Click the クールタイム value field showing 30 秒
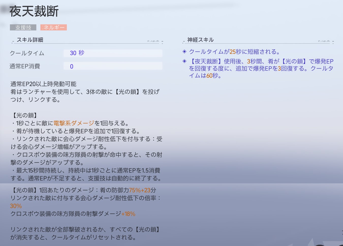 point(113,53)
